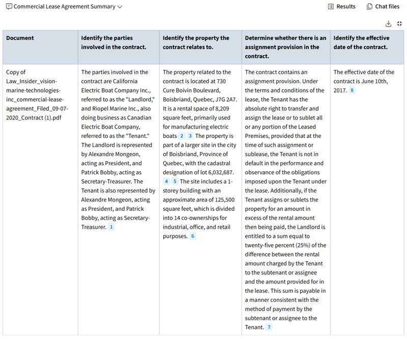Open citation 1 in parties column
Screen dimensions: 407x339
111,227
